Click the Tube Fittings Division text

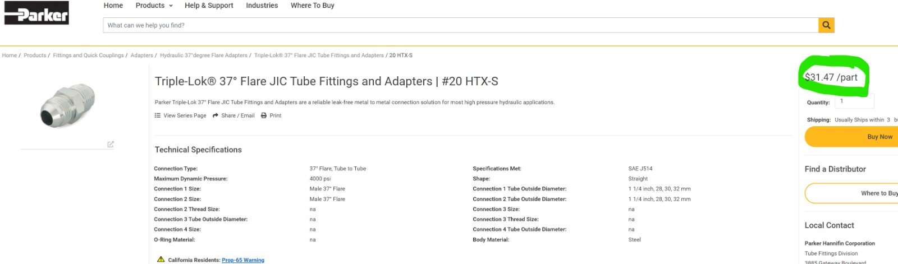(831, 253)
